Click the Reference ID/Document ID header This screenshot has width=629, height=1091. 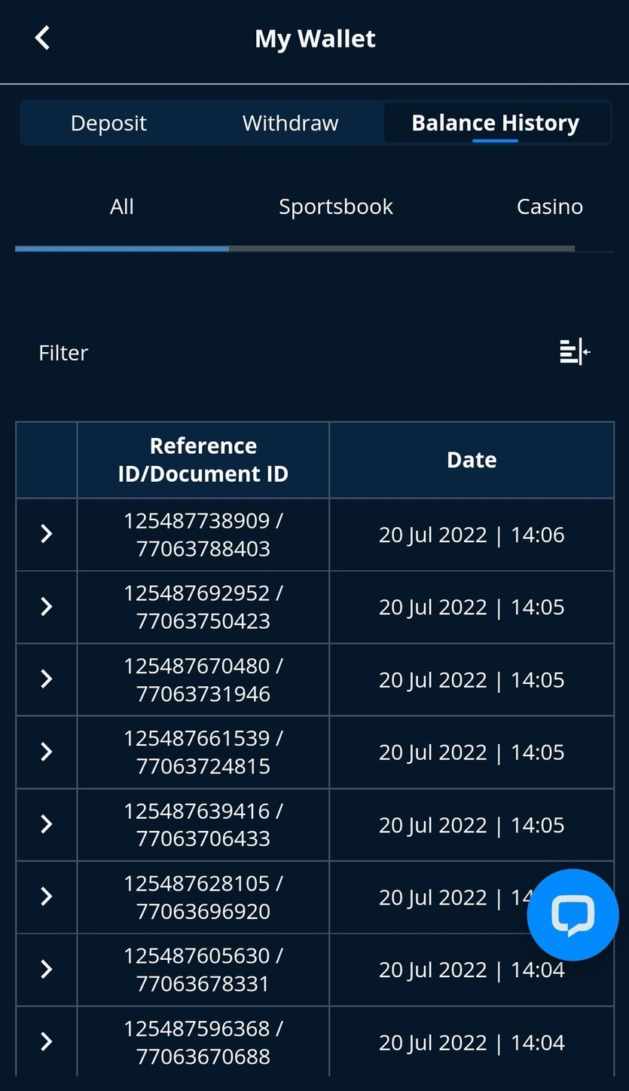203,460
